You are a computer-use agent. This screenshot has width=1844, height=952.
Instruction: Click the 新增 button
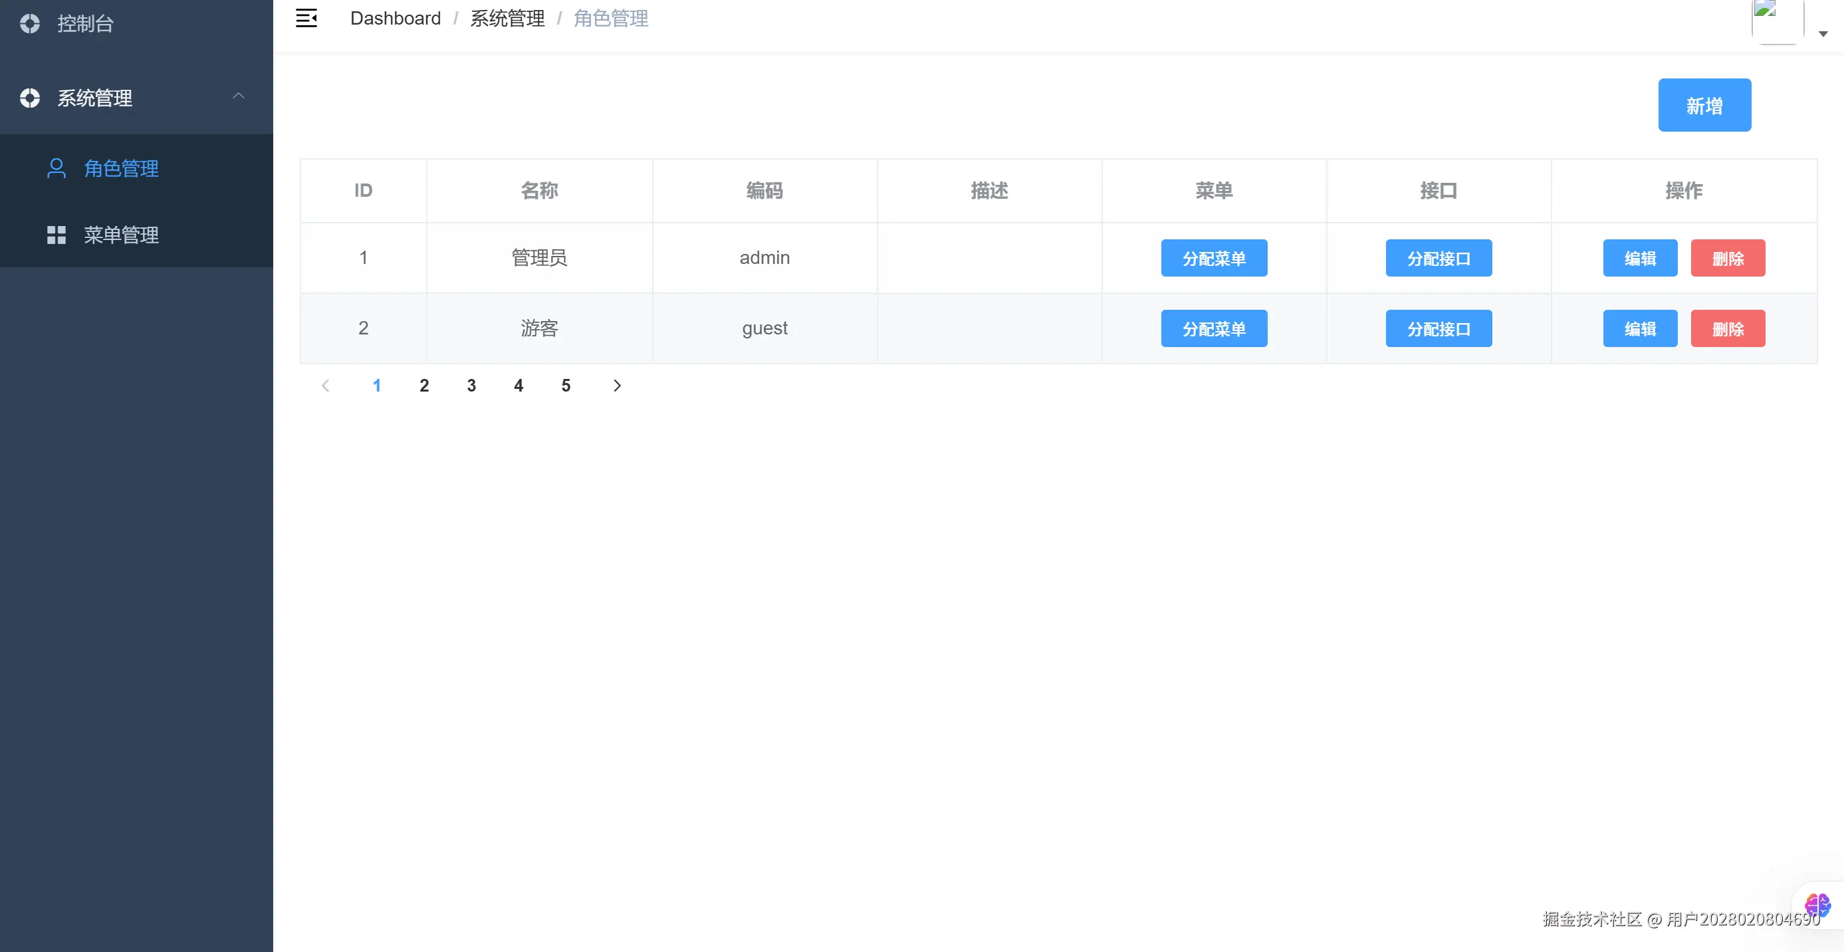[x=1704, y=105]
